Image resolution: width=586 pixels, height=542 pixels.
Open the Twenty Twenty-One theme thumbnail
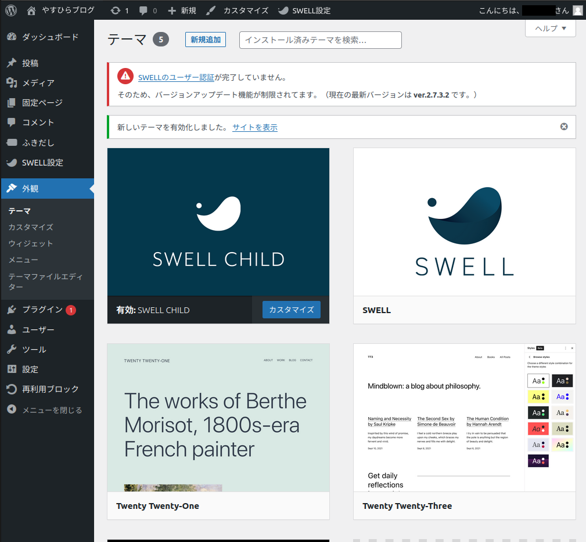218,418
